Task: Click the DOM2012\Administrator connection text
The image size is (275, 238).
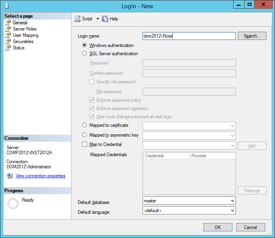Action: pos(29,167)
